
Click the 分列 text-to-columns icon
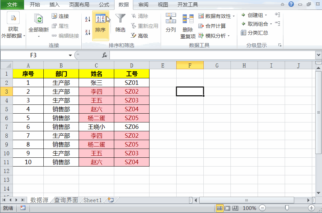(170, 18)
